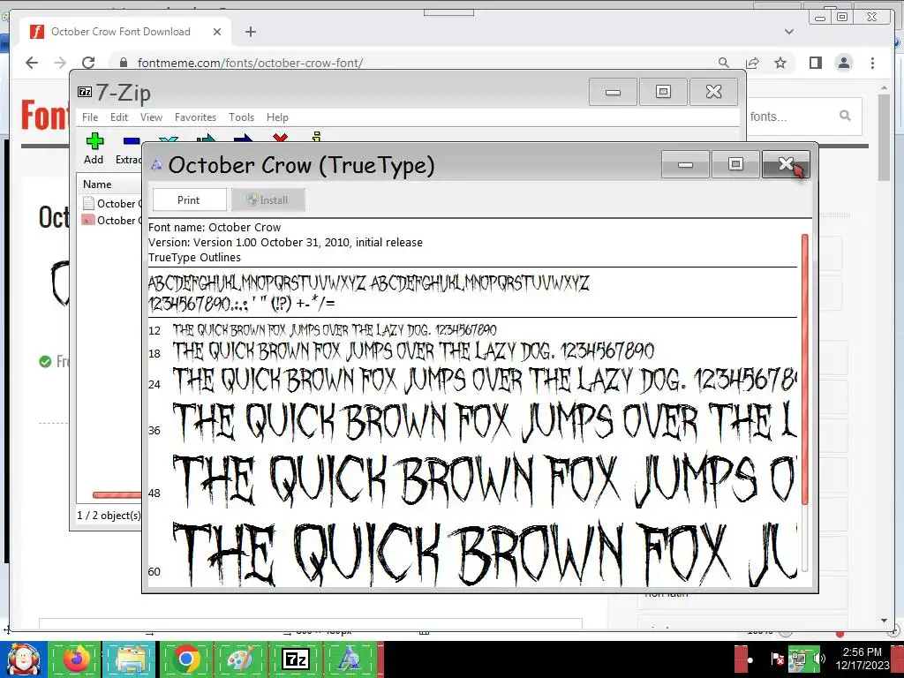Open 7-Zip from the taskbar
The height and width of the screenshot is (678, 904).
(295, 659)
